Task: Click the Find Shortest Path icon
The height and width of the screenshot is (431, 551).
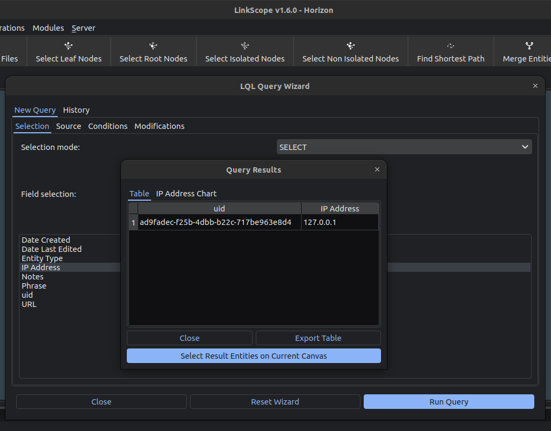Action: point(451,46)
